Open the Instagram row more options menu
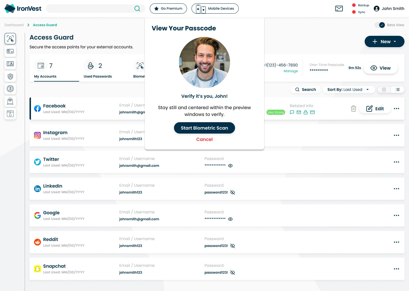This screenshot has width=409, height=291. (x=397, y=135)
